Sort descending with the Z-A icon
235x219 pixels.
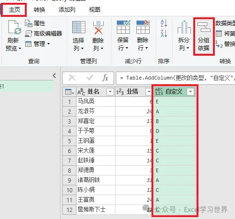point(164,33)
